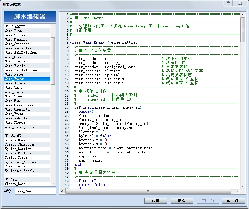Select Game_Map in list

27,101
